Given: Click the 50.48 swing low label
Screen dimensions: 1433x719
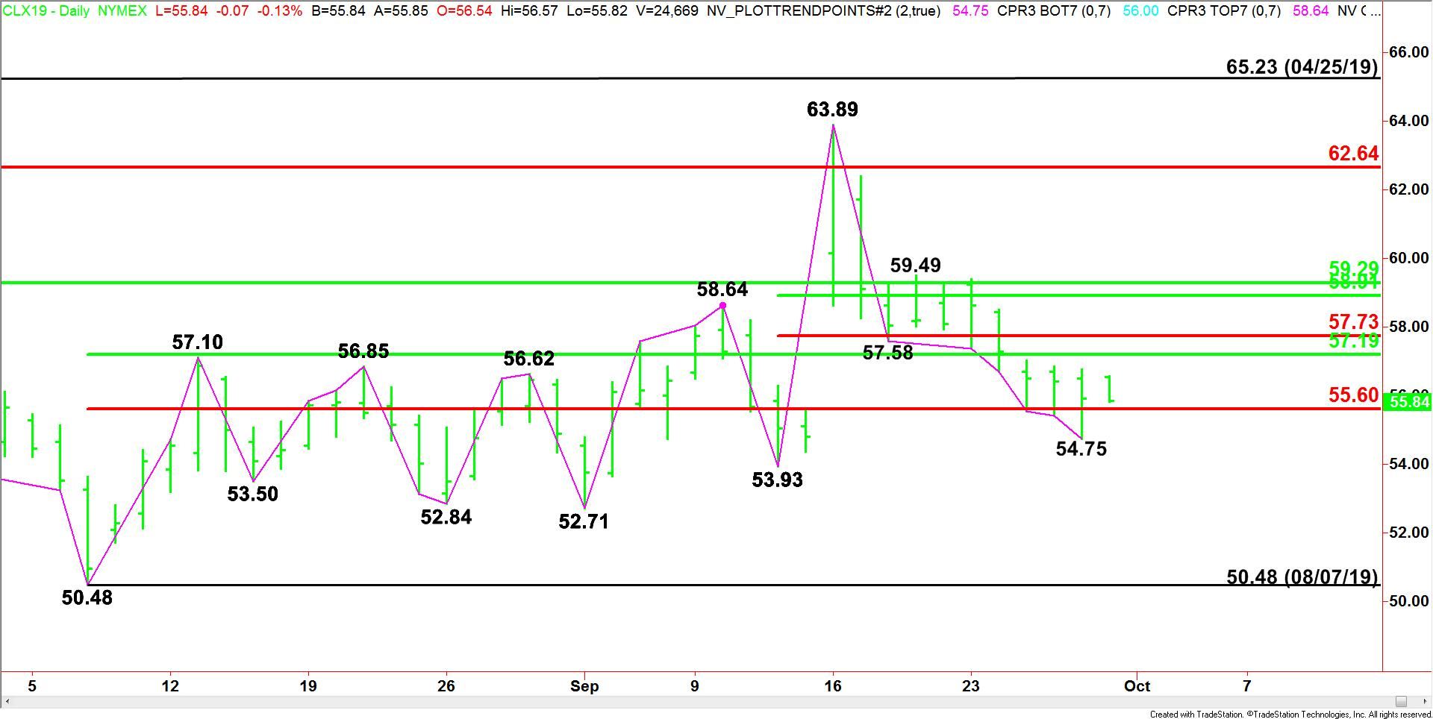Looking at the screenshot, I should pyautogui.click(x=87, y=597).
